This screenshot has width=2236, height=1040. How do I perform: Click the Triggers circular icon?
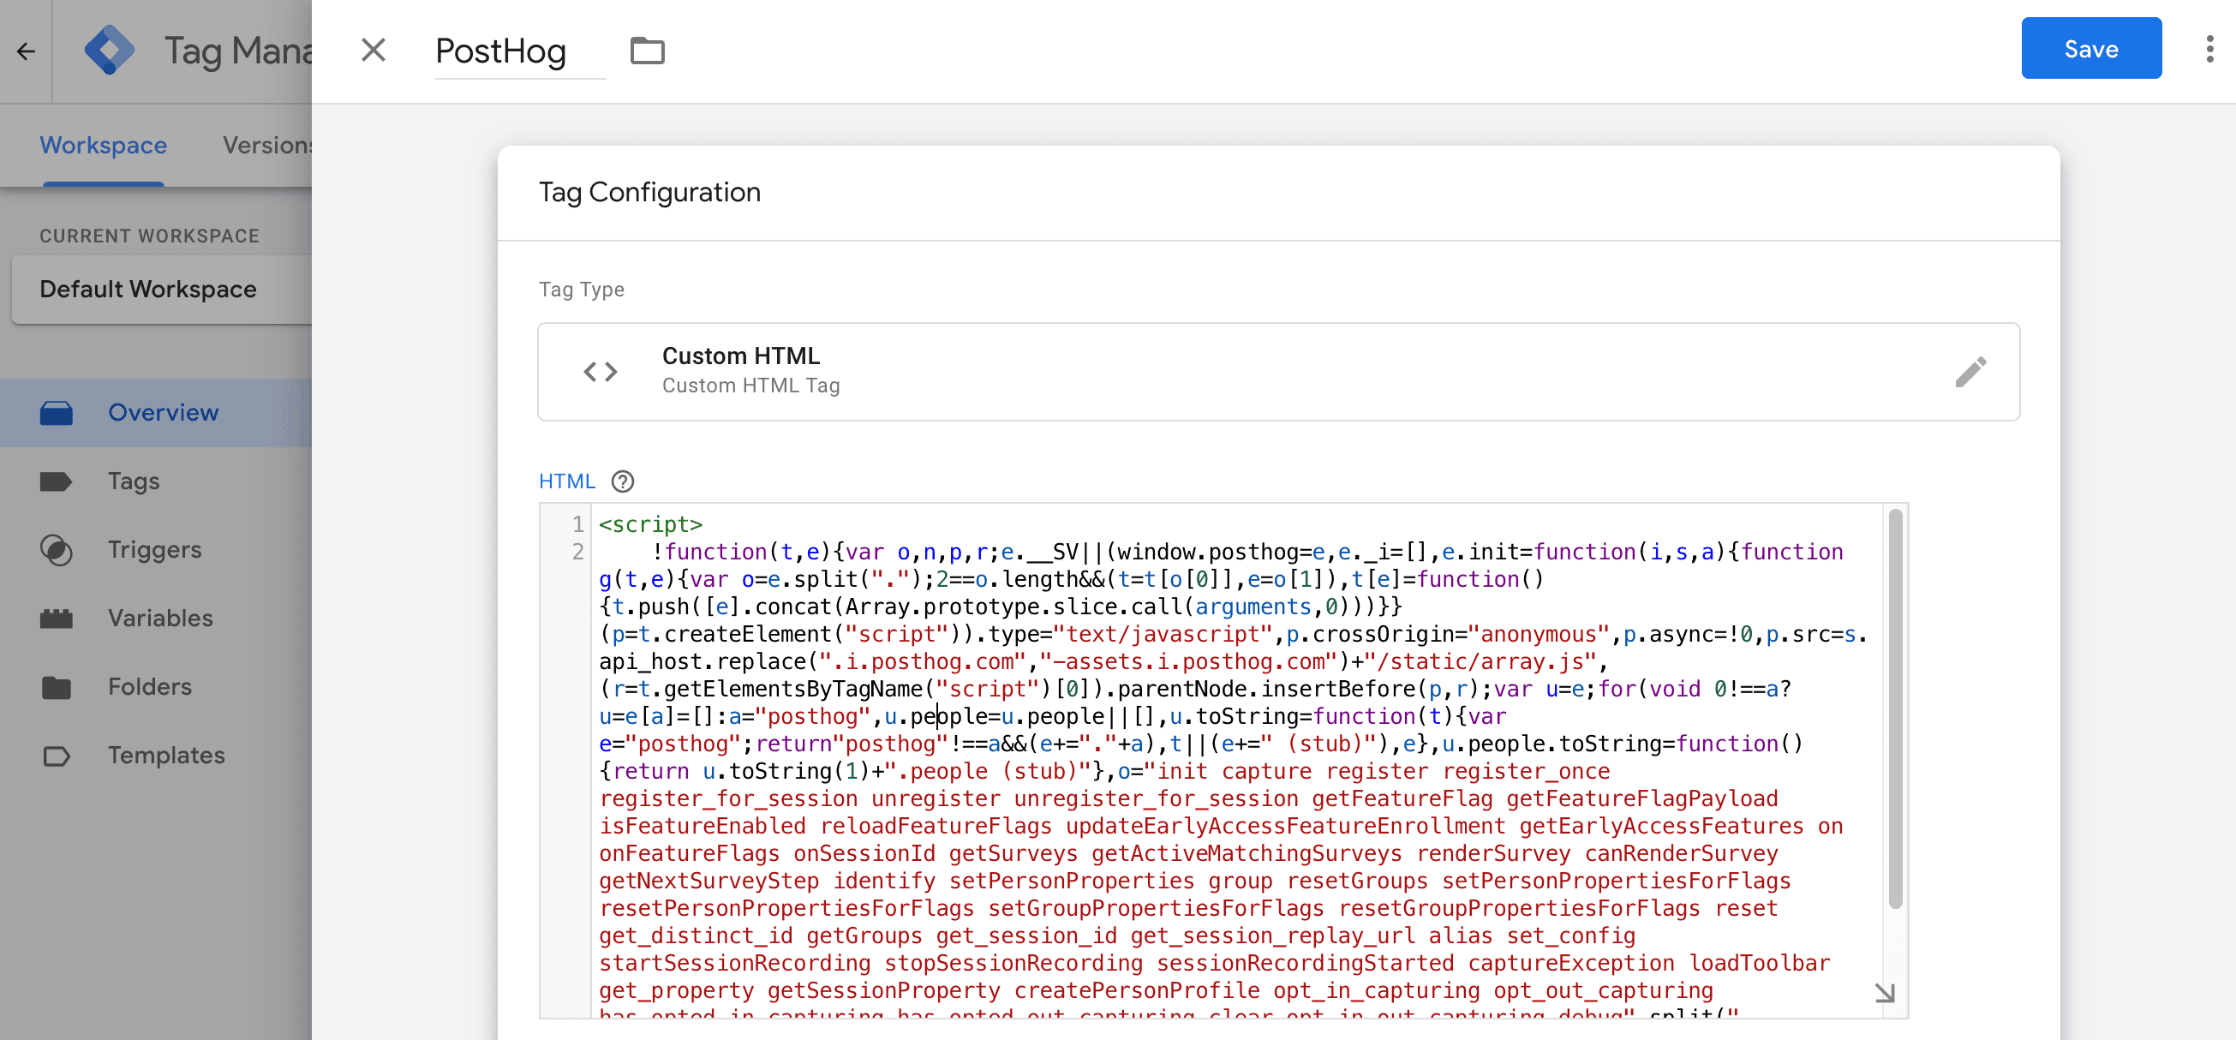57,550
